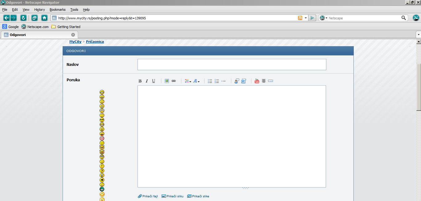The height and width of the screenshot is (201, 421).
Task: Toggle italic formatting in message editor
Action: pyautogui.click(x=147, y=81)
